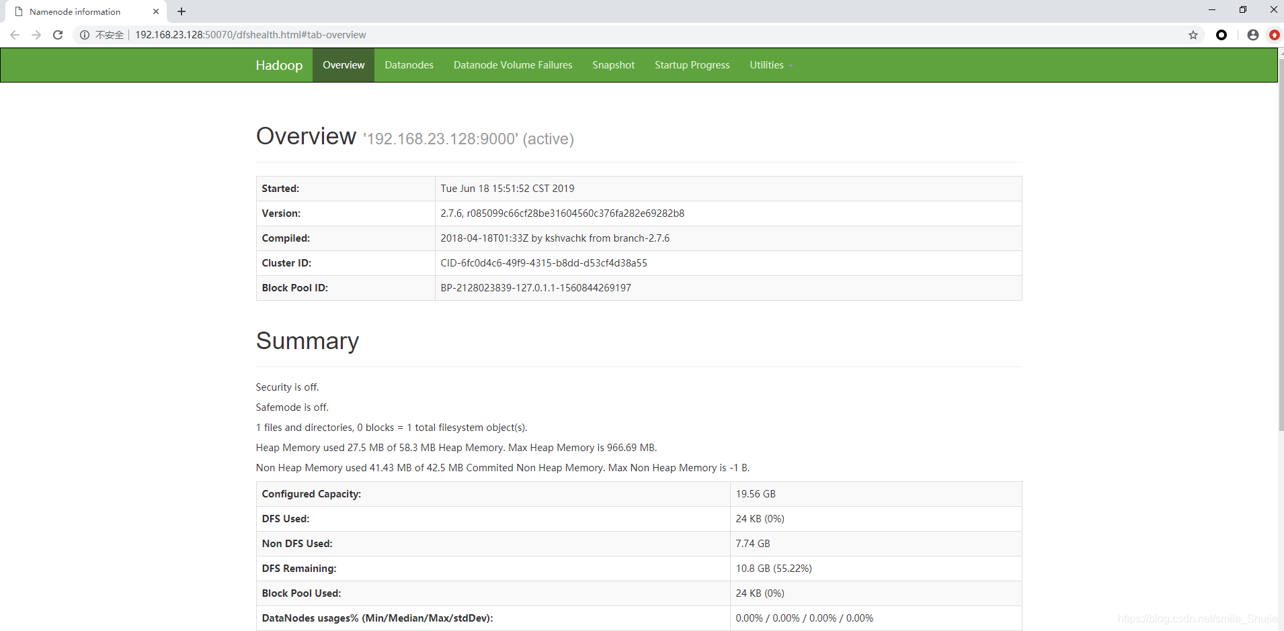
Task: Click the 'DFS Used:' row label
Action: pyautogui.click(x=286, y=519)
